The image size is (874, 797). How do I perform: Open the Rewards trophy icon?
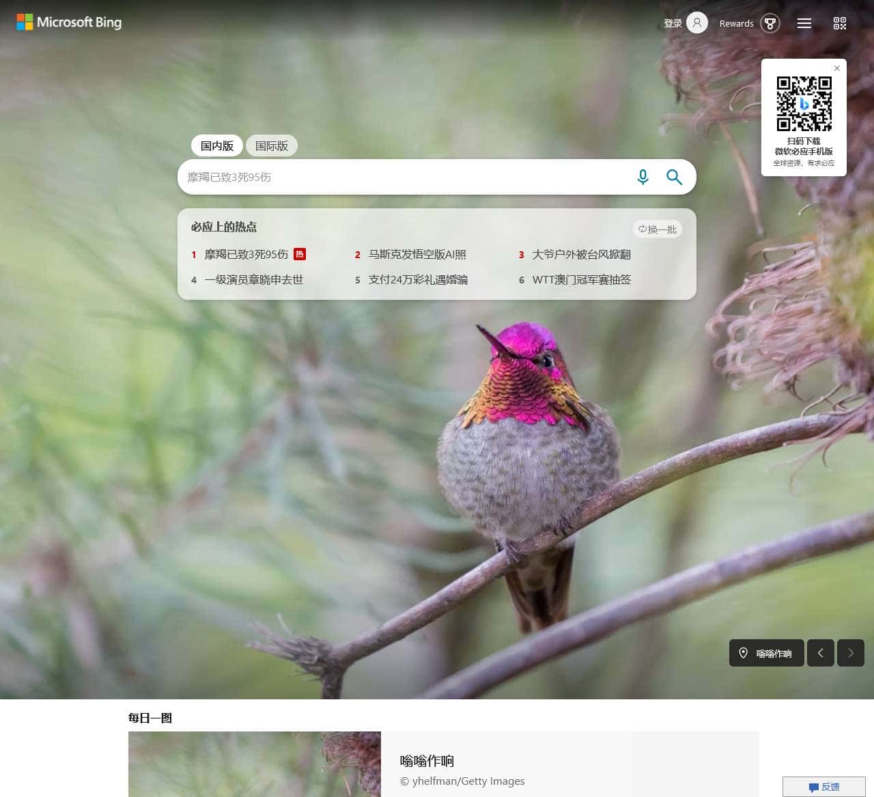tap(770, 23)
